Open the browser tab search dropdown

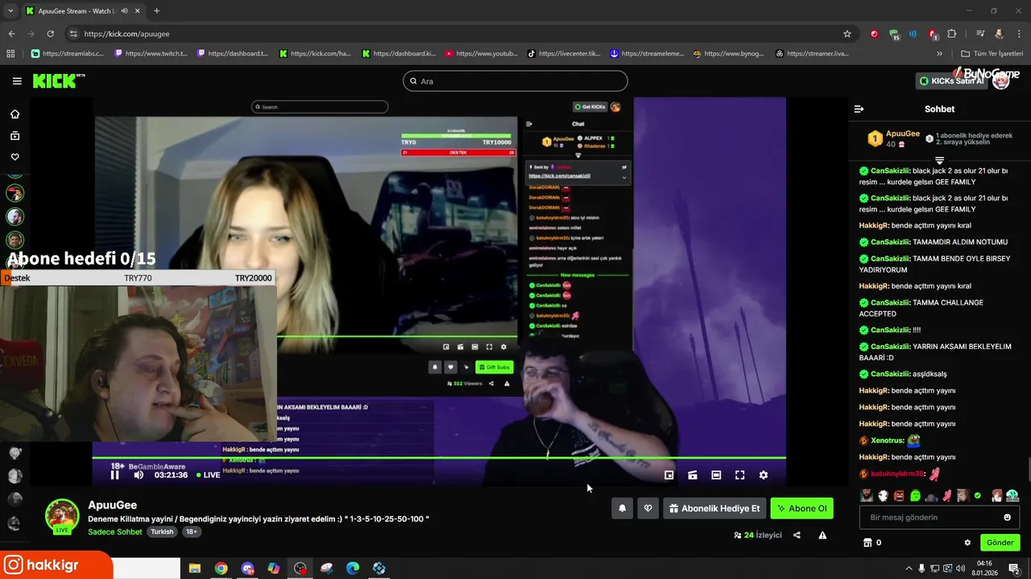click(x=10, y=10)
